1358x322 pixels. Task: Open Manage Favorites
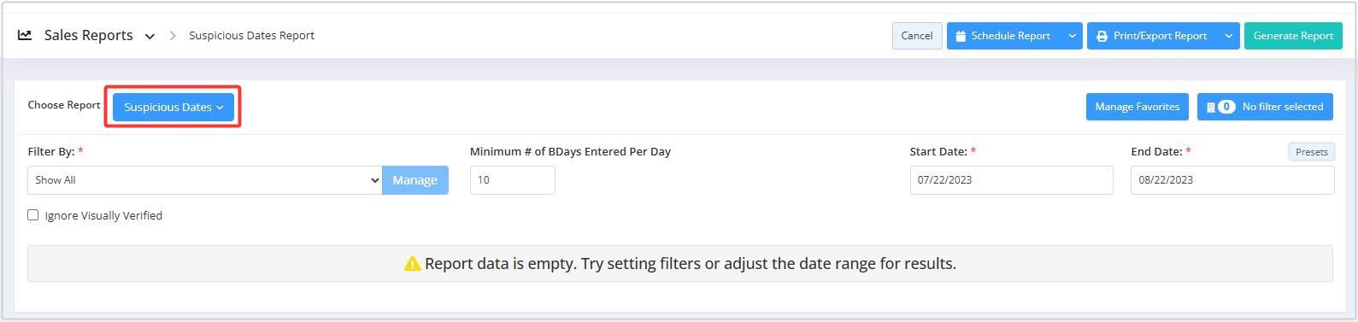1138,107
